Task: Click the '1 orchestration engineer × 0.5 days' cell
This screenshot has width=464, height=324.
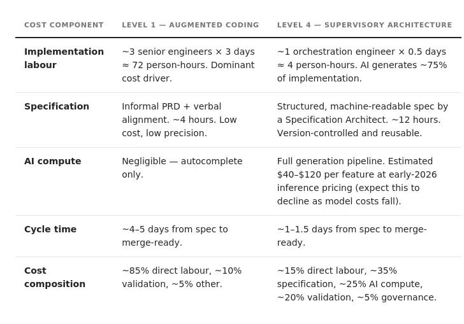Action: click(362, 65)
